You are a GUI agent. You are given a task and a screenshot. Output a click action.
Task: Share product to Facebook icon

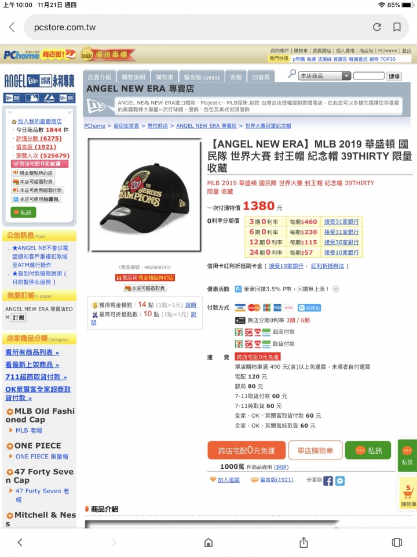(328, 480)
